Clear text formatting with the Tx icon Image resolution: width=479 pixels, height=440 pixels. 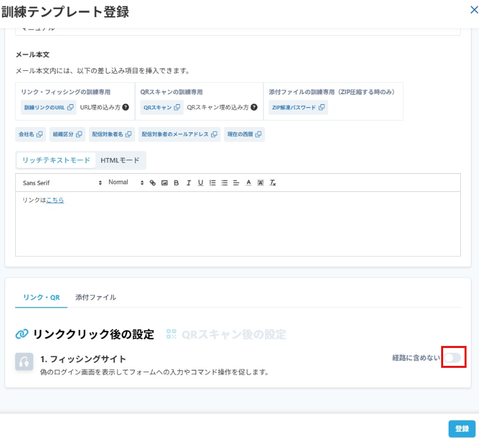click(273, 183)
